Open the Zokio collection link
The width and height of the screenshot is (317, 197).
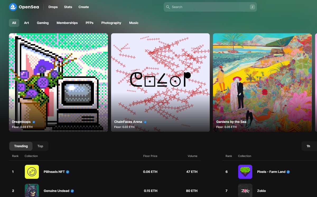click(262, 191)
